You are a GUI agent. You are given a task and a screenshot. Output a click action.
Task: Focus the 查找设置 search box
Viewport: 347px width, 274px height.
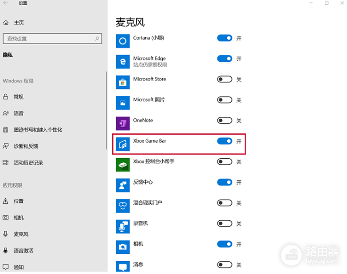pos(52,39)
